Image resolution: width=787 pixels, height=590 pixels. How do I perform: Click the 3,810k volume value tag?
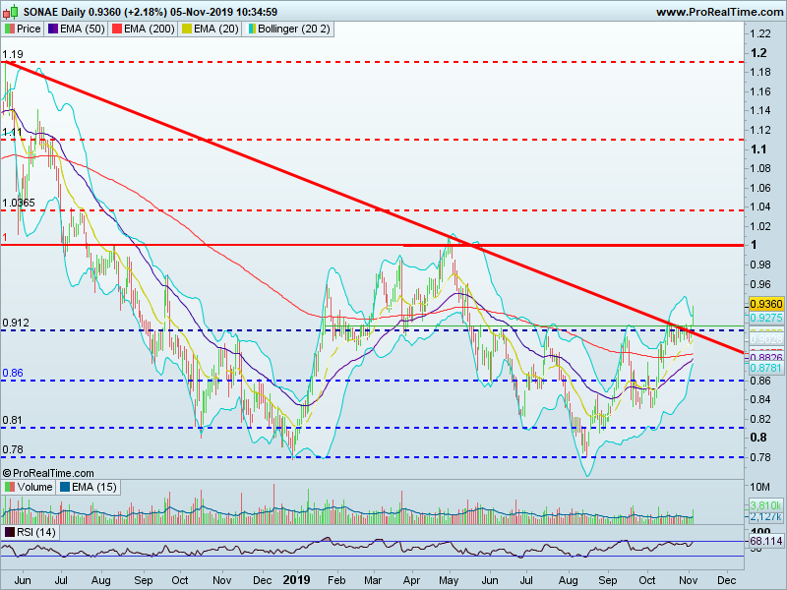pos(766,505)
